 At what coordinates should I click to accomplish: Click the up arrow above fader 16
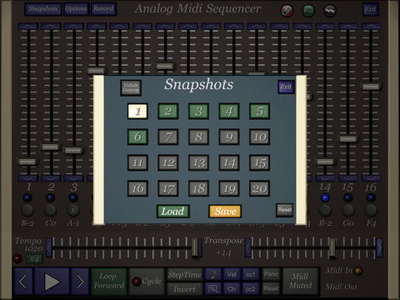pyautogui.click(x=371, y=26)
